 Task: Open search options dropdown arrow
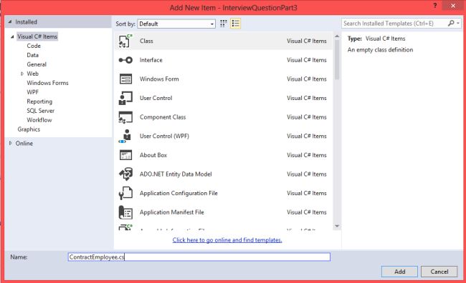(x=458, y=23)
